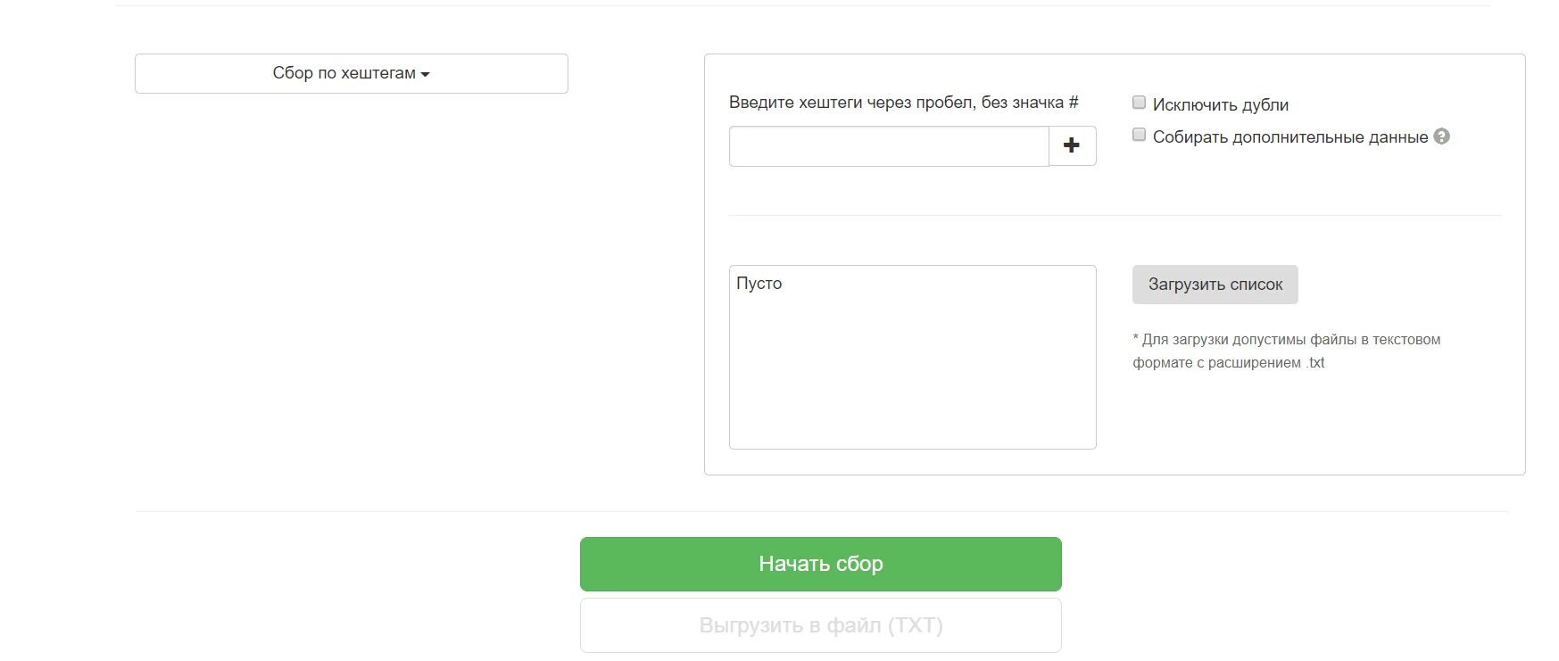Select the Пусто placeholder text

coord(759,284)
